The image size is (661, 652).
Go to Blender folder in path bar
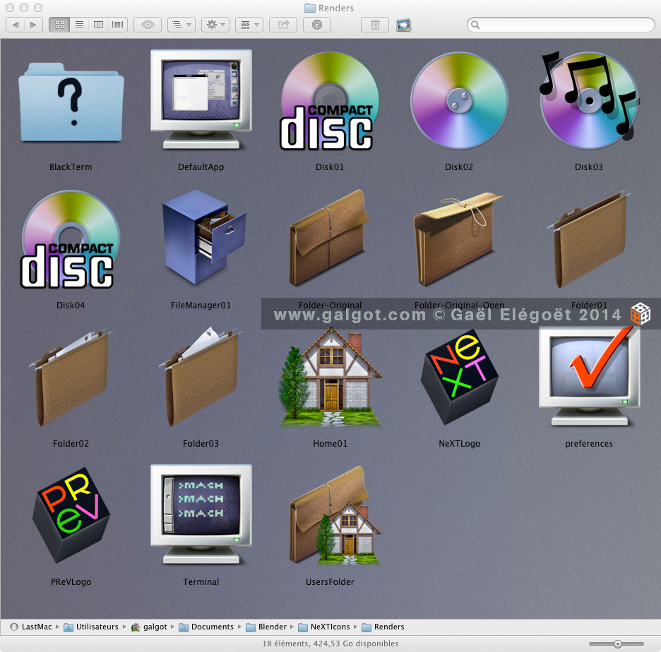click(x=272, y=627)
